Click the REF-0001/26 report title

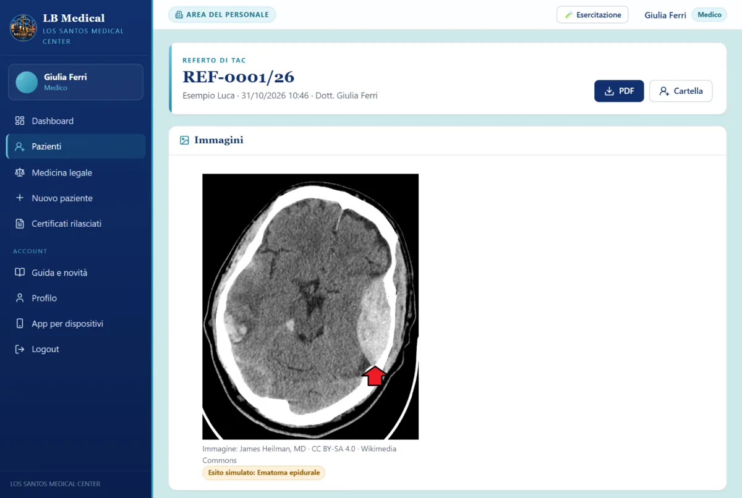239,77
